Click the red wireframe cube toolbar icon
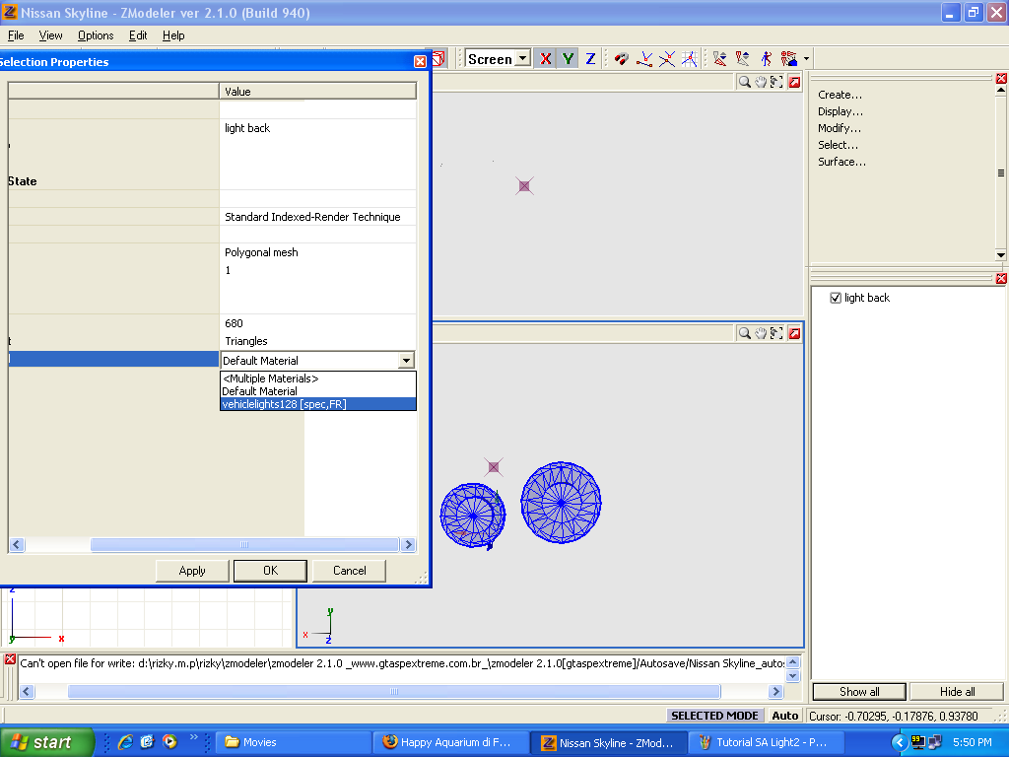 pos(438,59)
